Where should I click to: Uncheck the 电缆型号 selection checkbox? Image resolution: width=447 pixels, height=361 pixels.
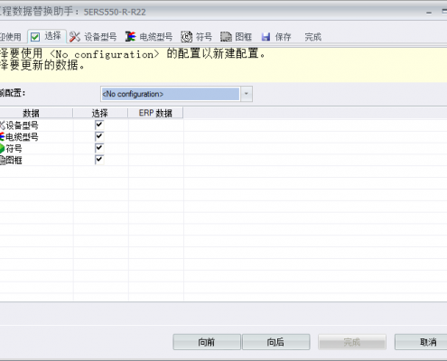(99, 136)
